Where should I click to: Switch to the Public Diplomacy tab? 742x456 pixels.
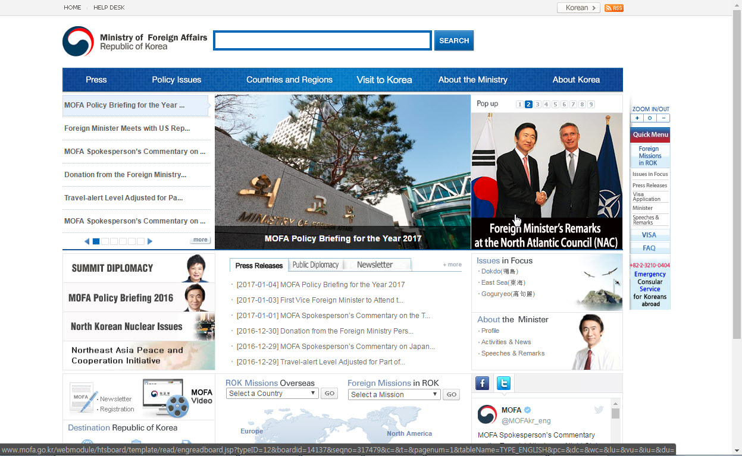[315, 265]
